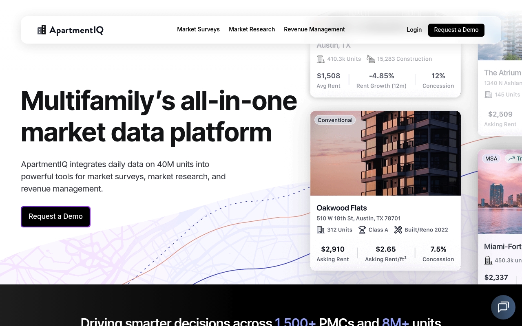This screenshot has width=522, height=326.
Task: Open the Market Research menu
Action: pyautogui.click(x=252, y=29)
